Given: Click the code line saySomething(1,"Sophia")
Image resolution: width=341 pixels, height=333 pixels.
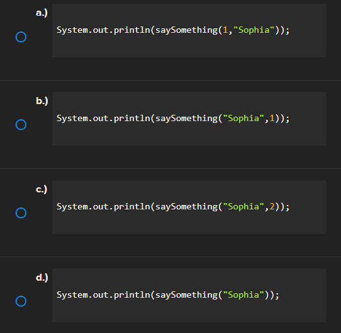Looking at the screenshot, I should pyautogui.click(x=173, y=30).
